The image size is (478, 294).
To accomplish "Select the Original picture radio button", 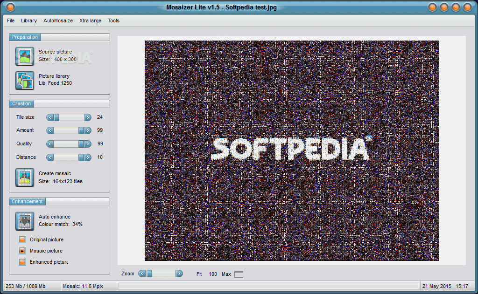I will click(x=22, y=239).
